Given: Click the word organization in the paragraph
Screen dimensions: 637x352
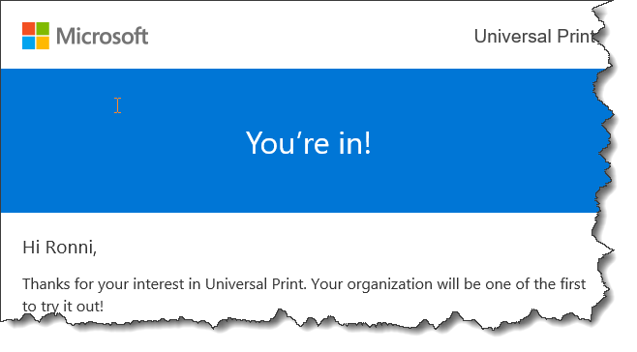Looking at the screenshot, I should pyautogui.click(x=389, y=284).
